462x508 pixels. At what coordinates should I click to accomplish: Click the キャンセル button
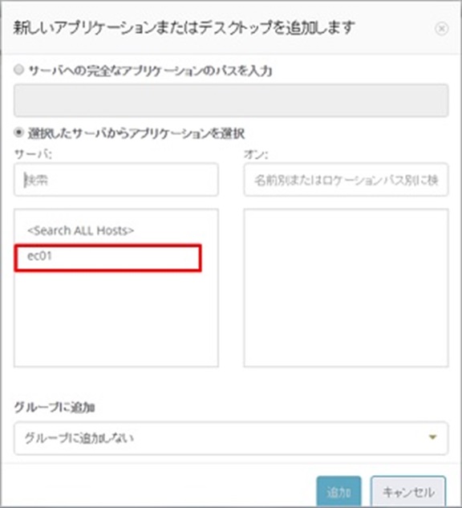click(408, 493)
